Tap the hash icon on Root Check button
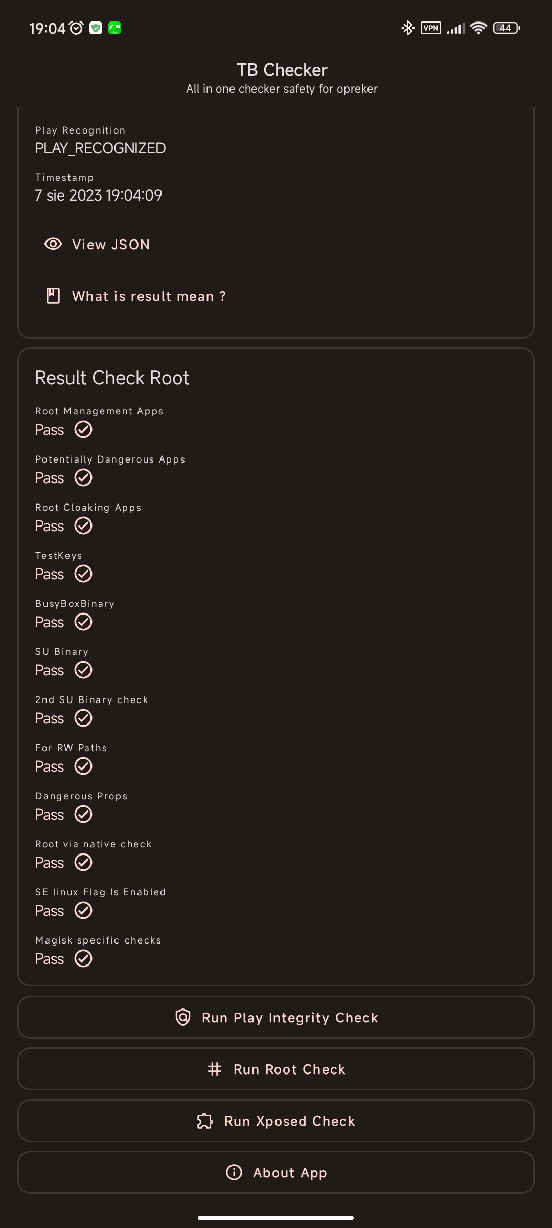The width and height of the screenshot is (552, 1228). click(x=215, y=1069)
